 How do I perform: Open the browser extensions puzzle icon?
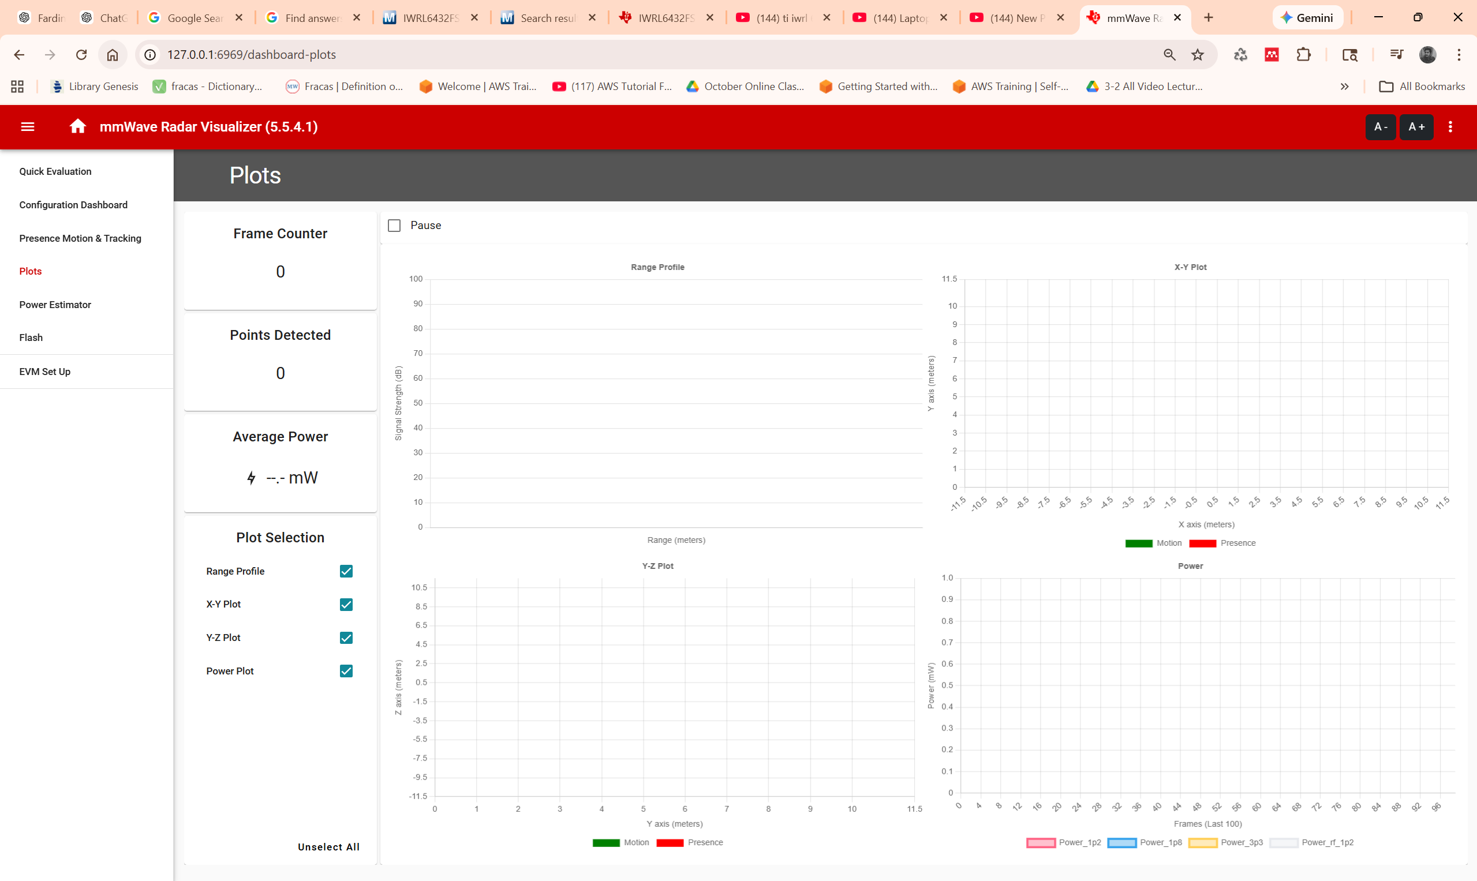pos(1303,55)
